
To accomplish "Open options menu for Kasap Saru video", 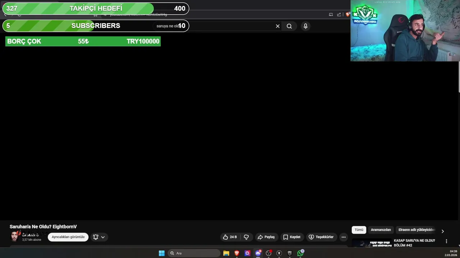I will (446, 241).
